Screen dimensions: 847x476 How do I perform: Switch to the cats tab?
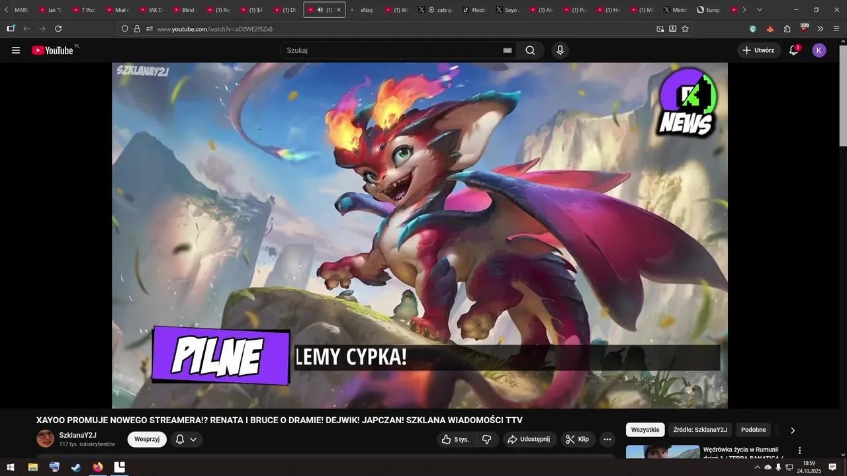(x=437, y=10)
